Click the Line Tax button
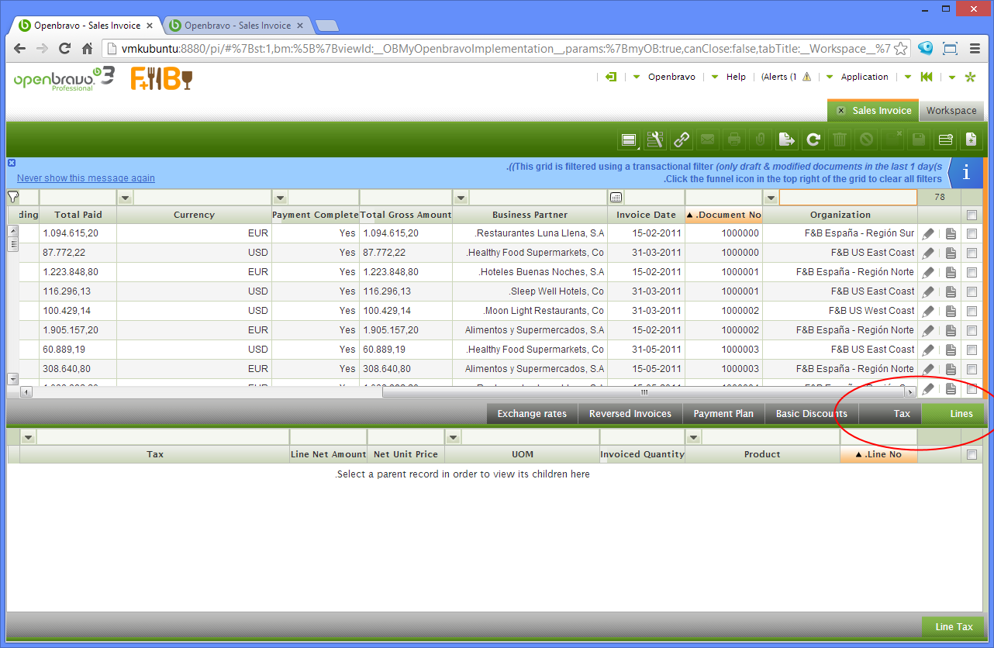The width and height of the screenshot is (994, 648). point(953,627)
